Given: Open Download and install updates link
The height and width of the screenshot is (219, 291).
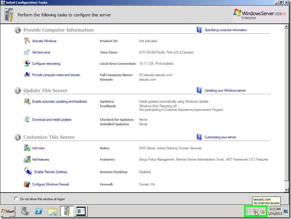Looking at the screenshot, I should click(x=52, y=119).
